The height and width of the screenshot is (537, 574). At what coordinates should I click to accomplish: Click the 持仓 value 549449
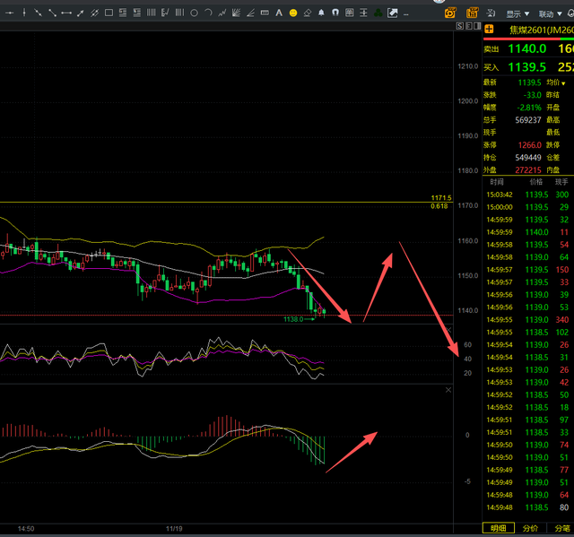pyautogui.click(x=528, y=158)
